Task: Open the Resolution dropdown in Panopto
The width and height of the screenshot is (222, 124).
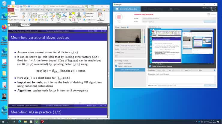Action: (161, 70)
